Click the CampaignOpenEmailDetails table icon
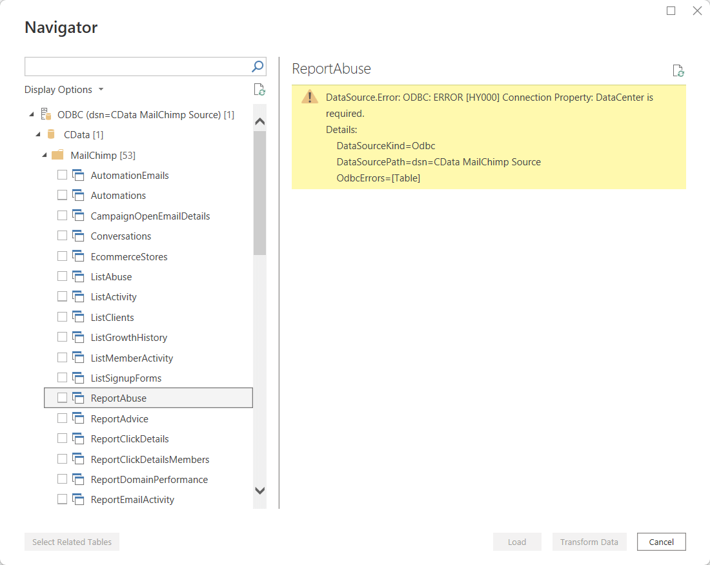 coord(78,215)
